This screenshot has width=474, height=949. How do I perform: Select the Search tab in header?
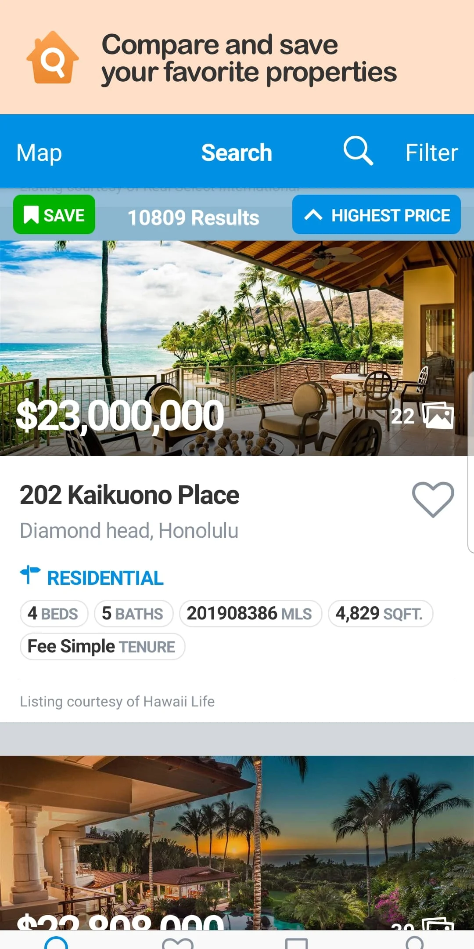coord(237,153)
